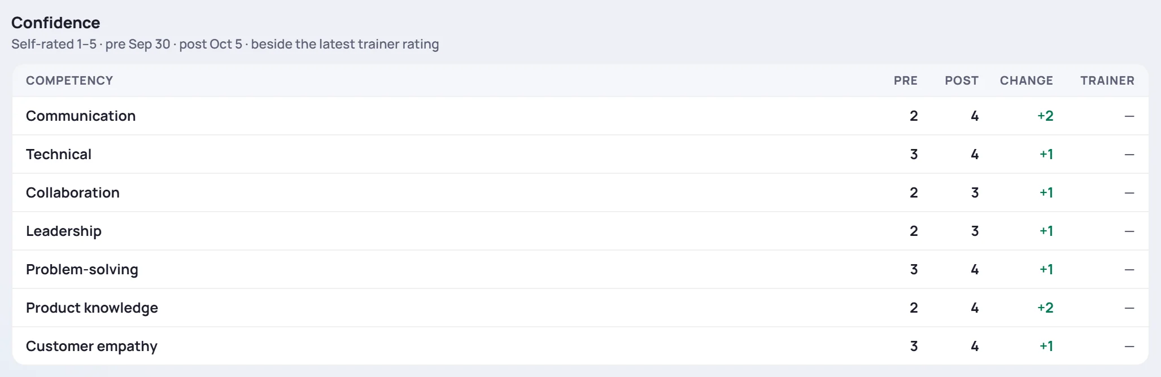The image size is (1161, 377).
Task: Click the Customer empathy row label
Action: (91, 346)
